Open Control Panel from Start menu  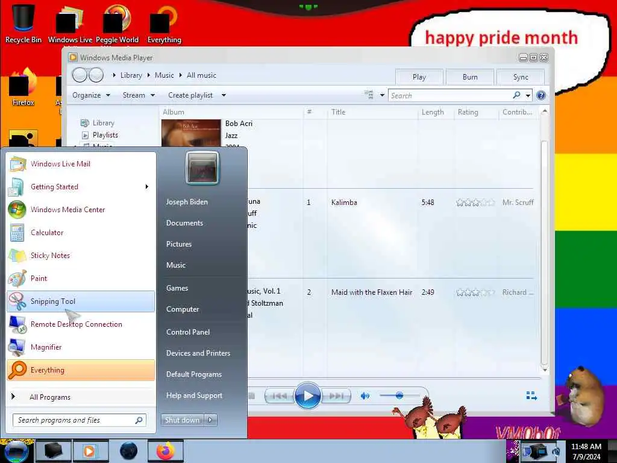click(x=188, y=332)
